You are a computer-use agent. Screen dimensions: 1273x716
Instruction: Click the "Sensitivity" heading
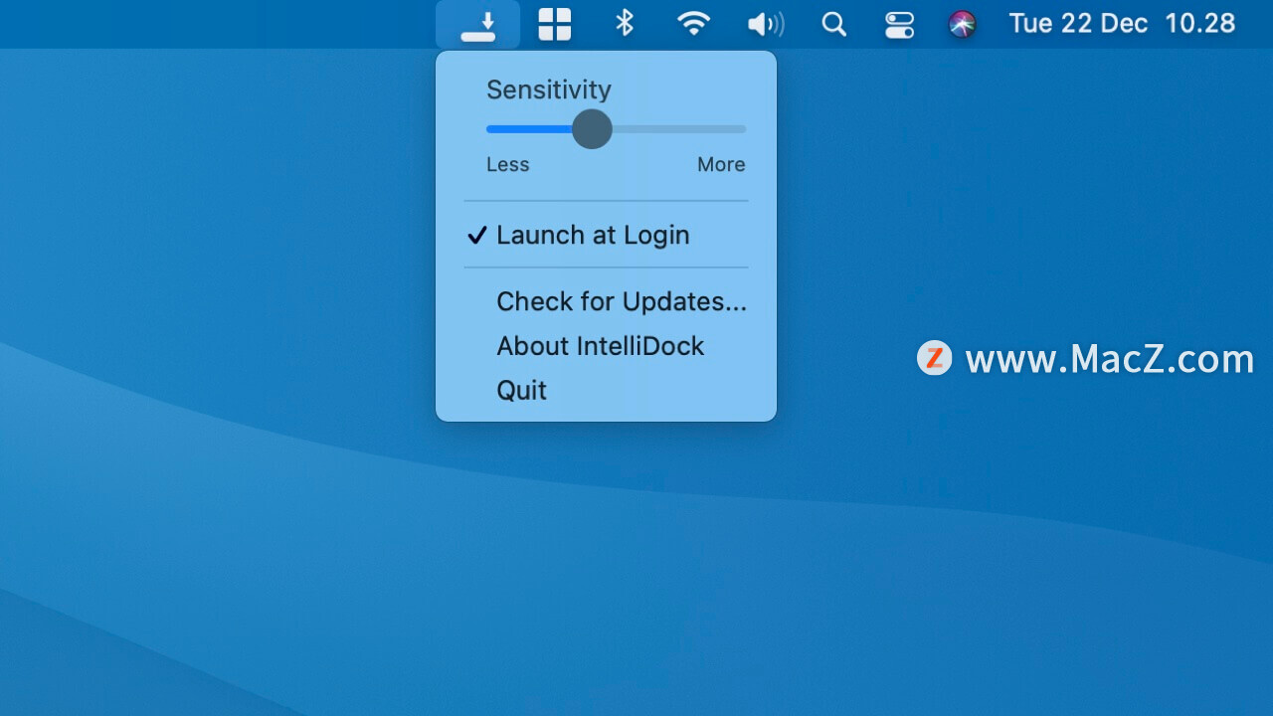point(549,89)
